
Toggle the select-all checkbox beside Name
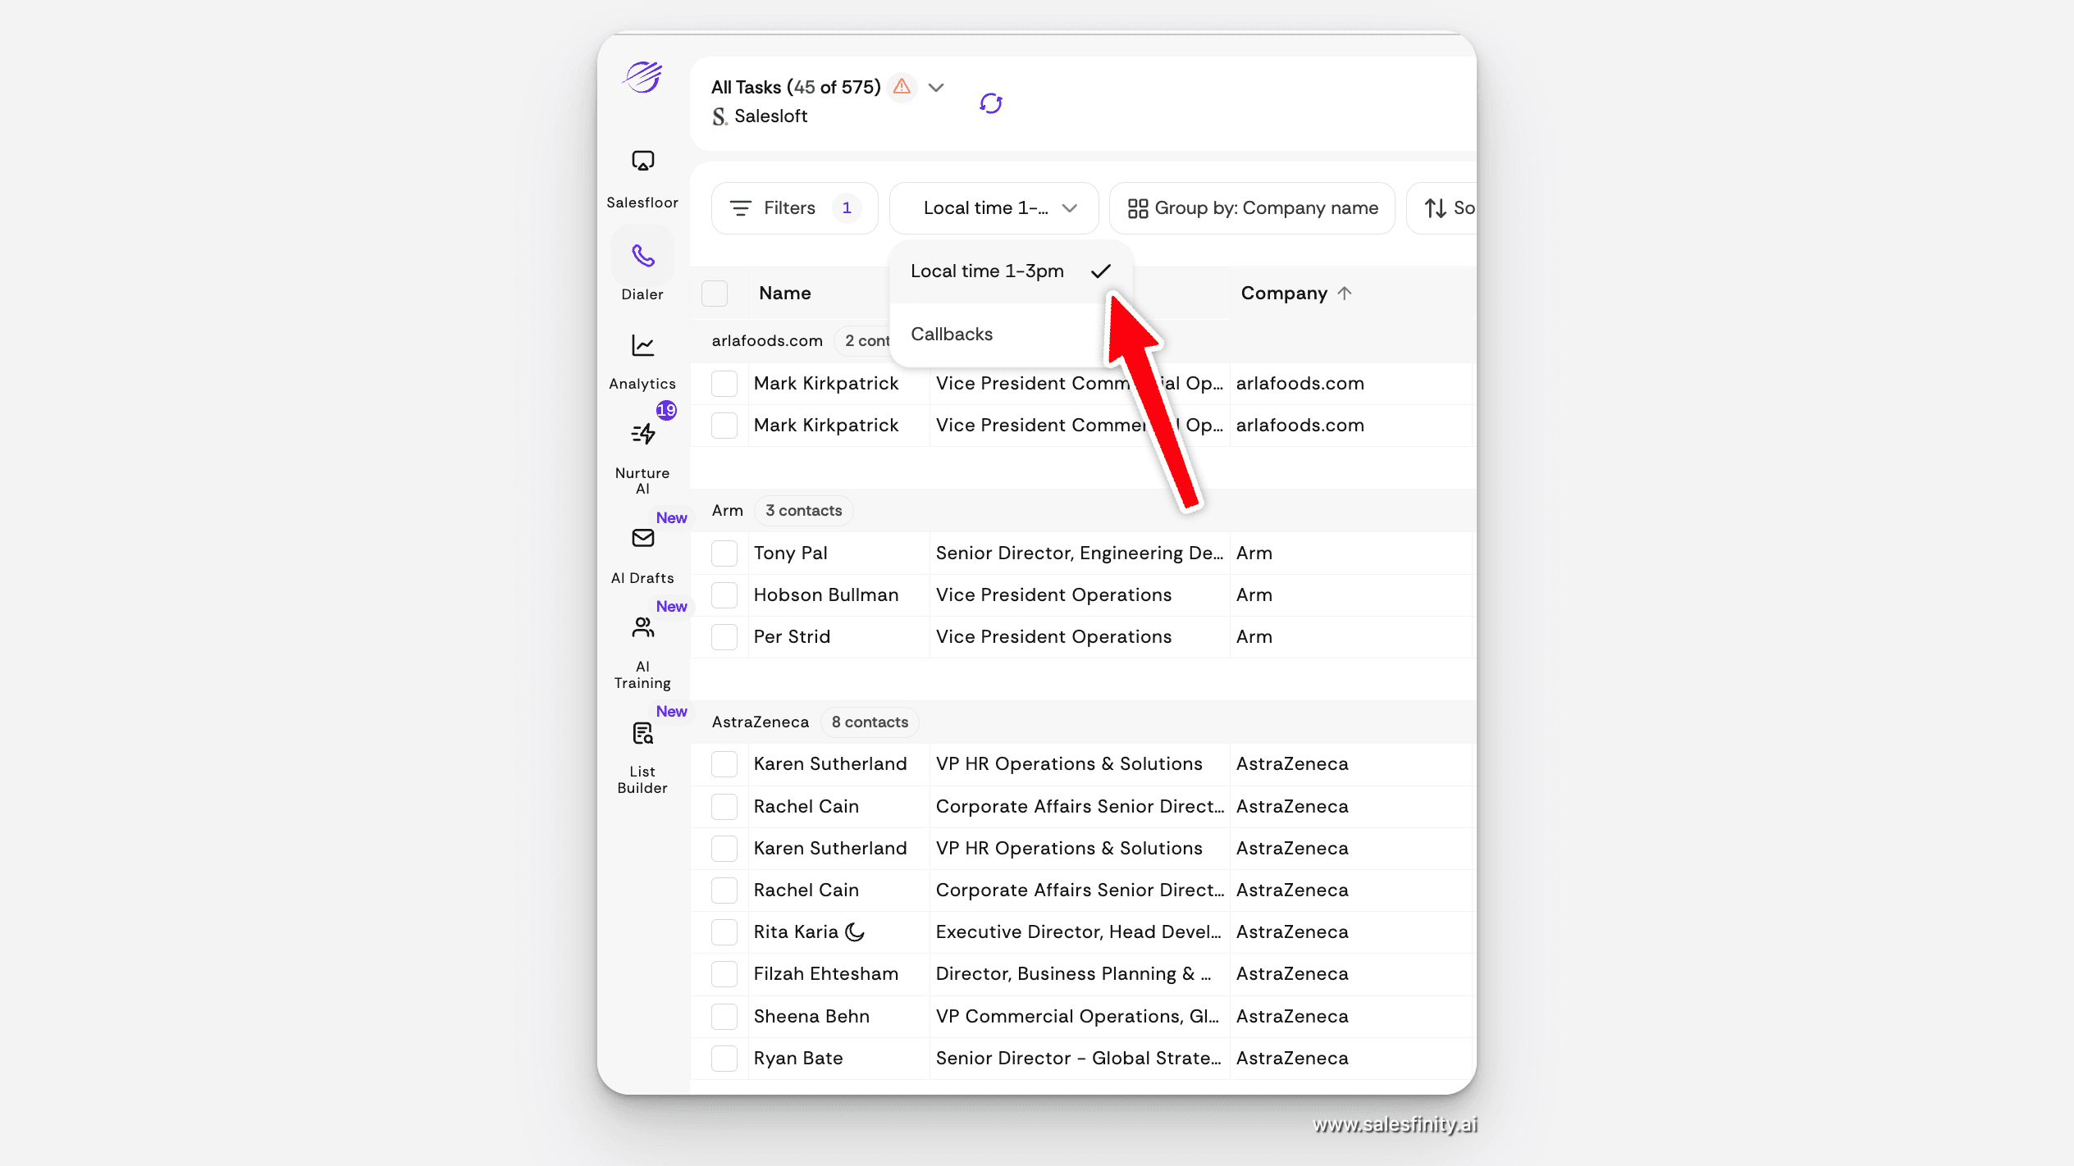[x=715, y=294]
